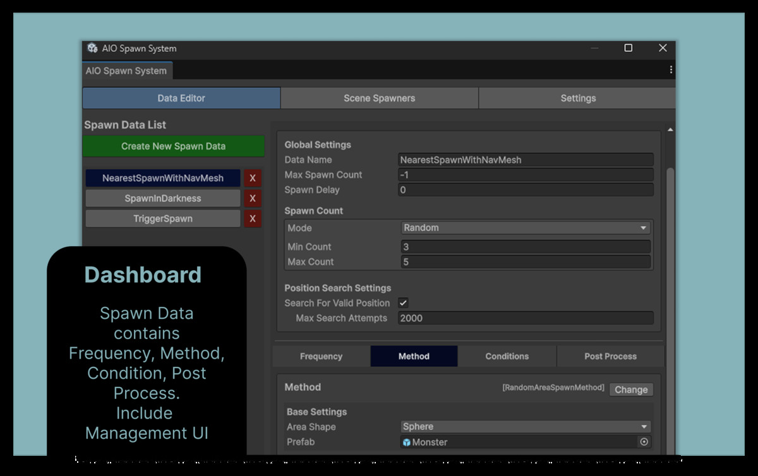758x476 pixels.
Task: Click the Base Settings heading
Action: point(316,412)
